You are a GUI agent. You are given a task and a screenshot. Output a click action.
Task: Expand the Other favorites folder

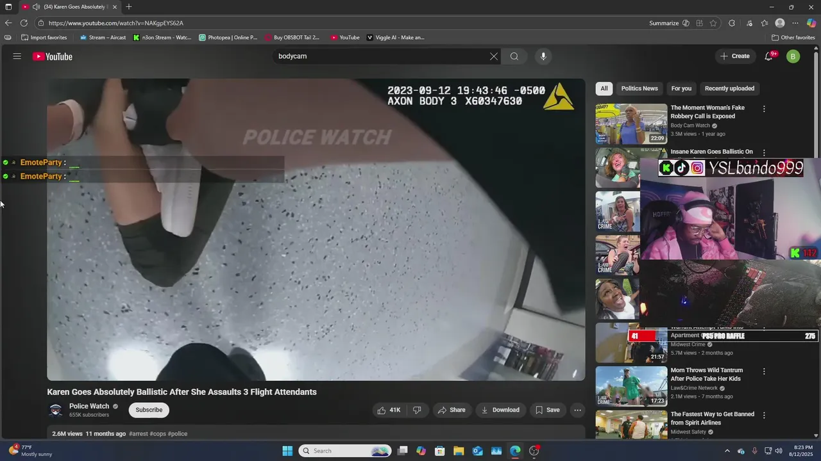pos(793,38)
